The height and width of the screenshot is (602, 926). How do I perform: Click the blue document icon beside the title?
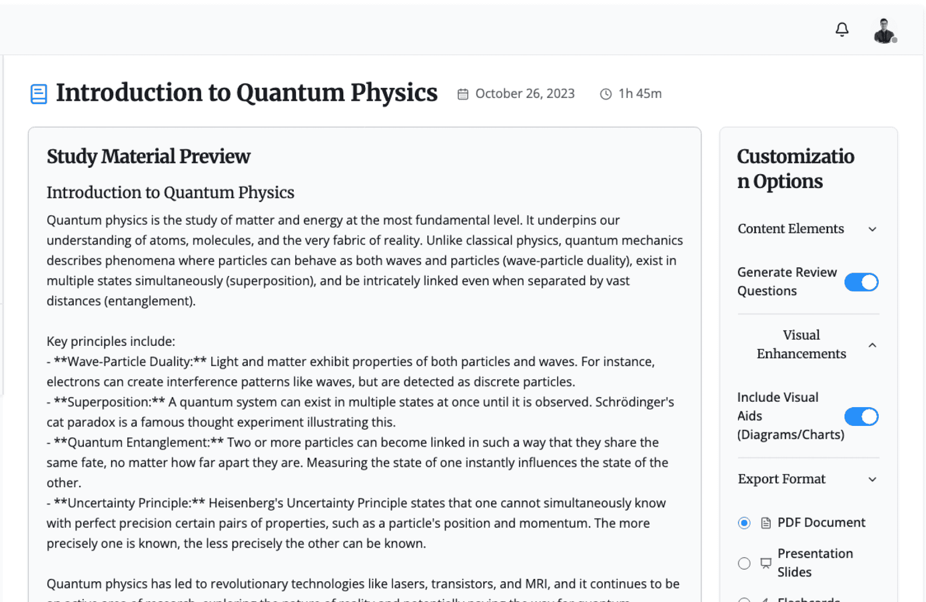(39, 94)
